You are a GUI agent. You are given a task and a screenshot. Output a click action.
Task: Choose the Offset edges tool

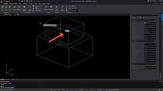[30, 8]
